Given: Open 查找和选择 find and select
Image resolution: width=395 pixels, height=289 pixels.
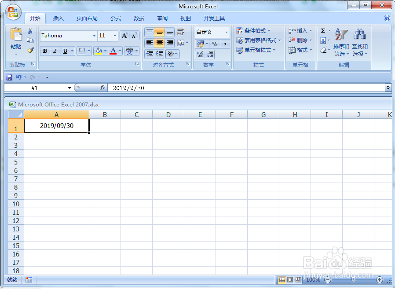Looking at the screenshot, I should pos(360,42).
